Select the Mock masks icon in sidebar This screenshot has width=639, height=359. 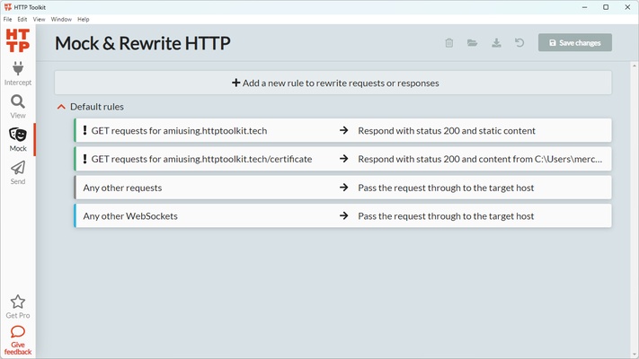17,135
